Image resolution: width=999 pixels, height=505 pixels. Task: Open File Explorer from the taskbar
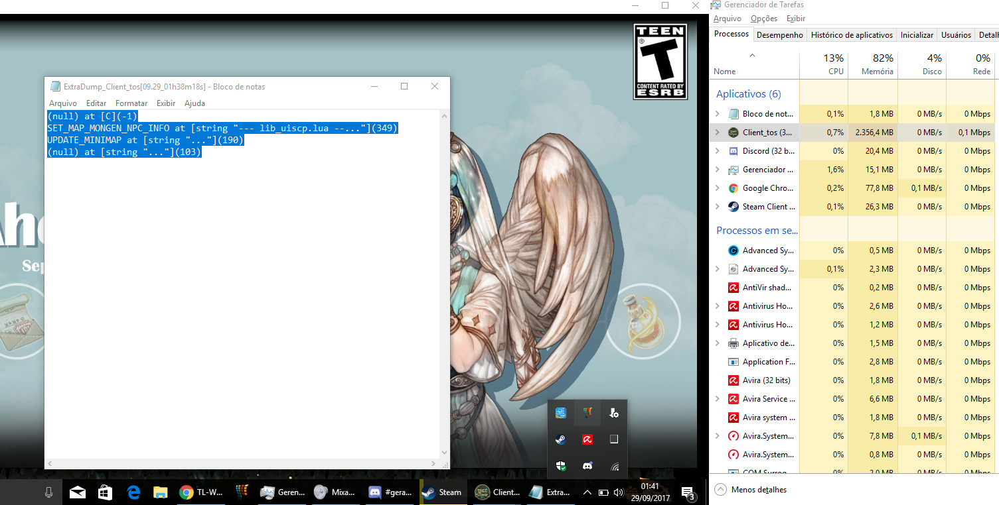[x=161, y=492]
